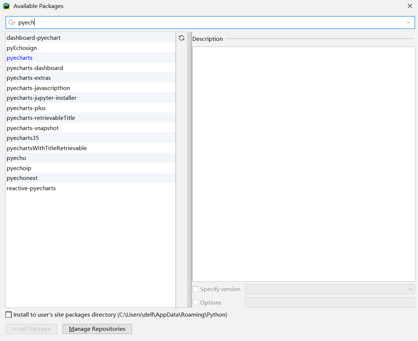Click the Options text input field
Image resolution: width=418 pixels, height=341 pixels.
click(x=328, y=302)
